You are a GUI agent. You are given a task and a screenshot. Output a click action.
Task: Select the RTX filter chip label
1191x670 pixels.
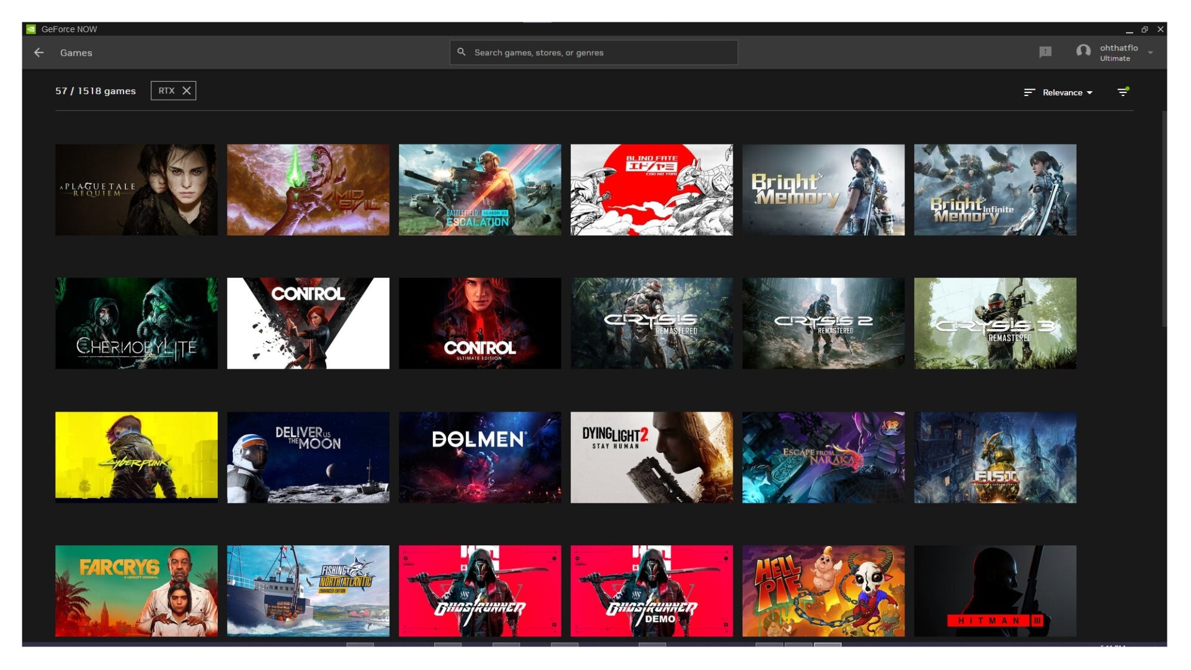pyautogui.click(x=166, y=90)
